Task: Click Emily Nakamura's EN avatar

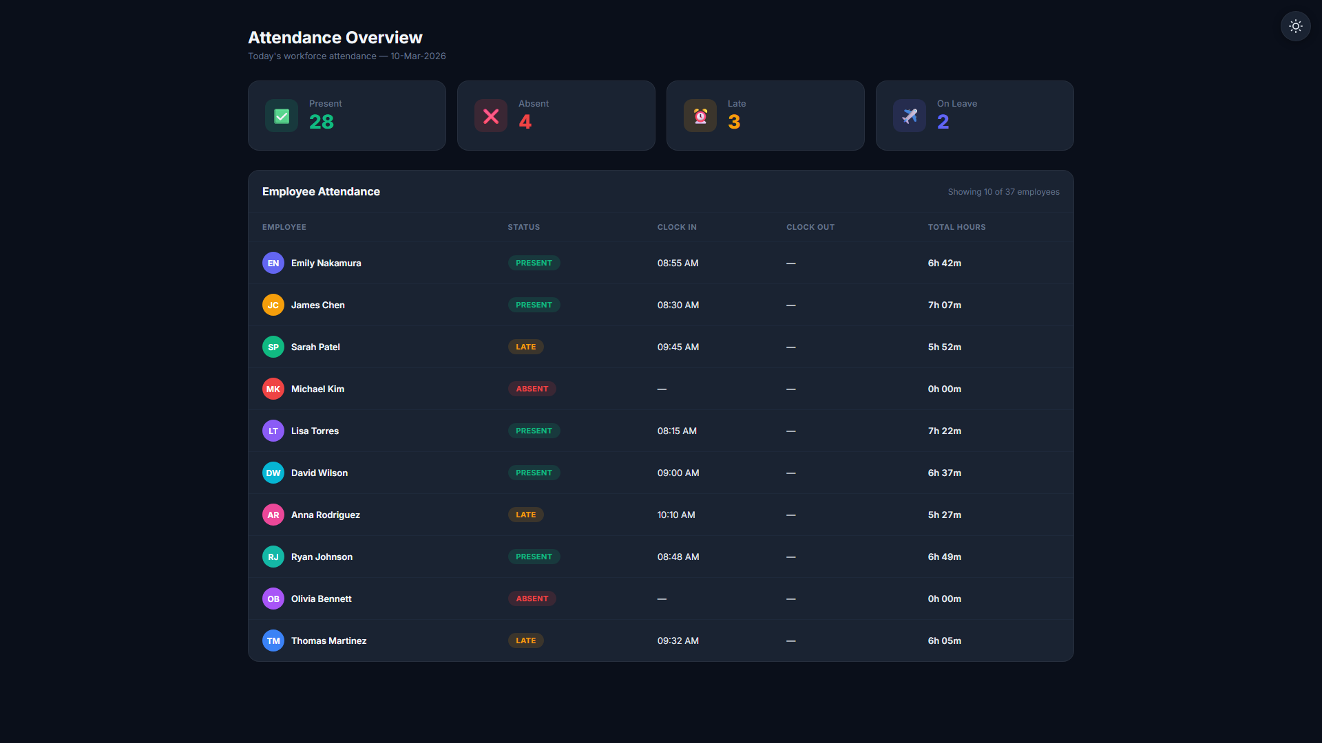Action: tap(273, 263)
